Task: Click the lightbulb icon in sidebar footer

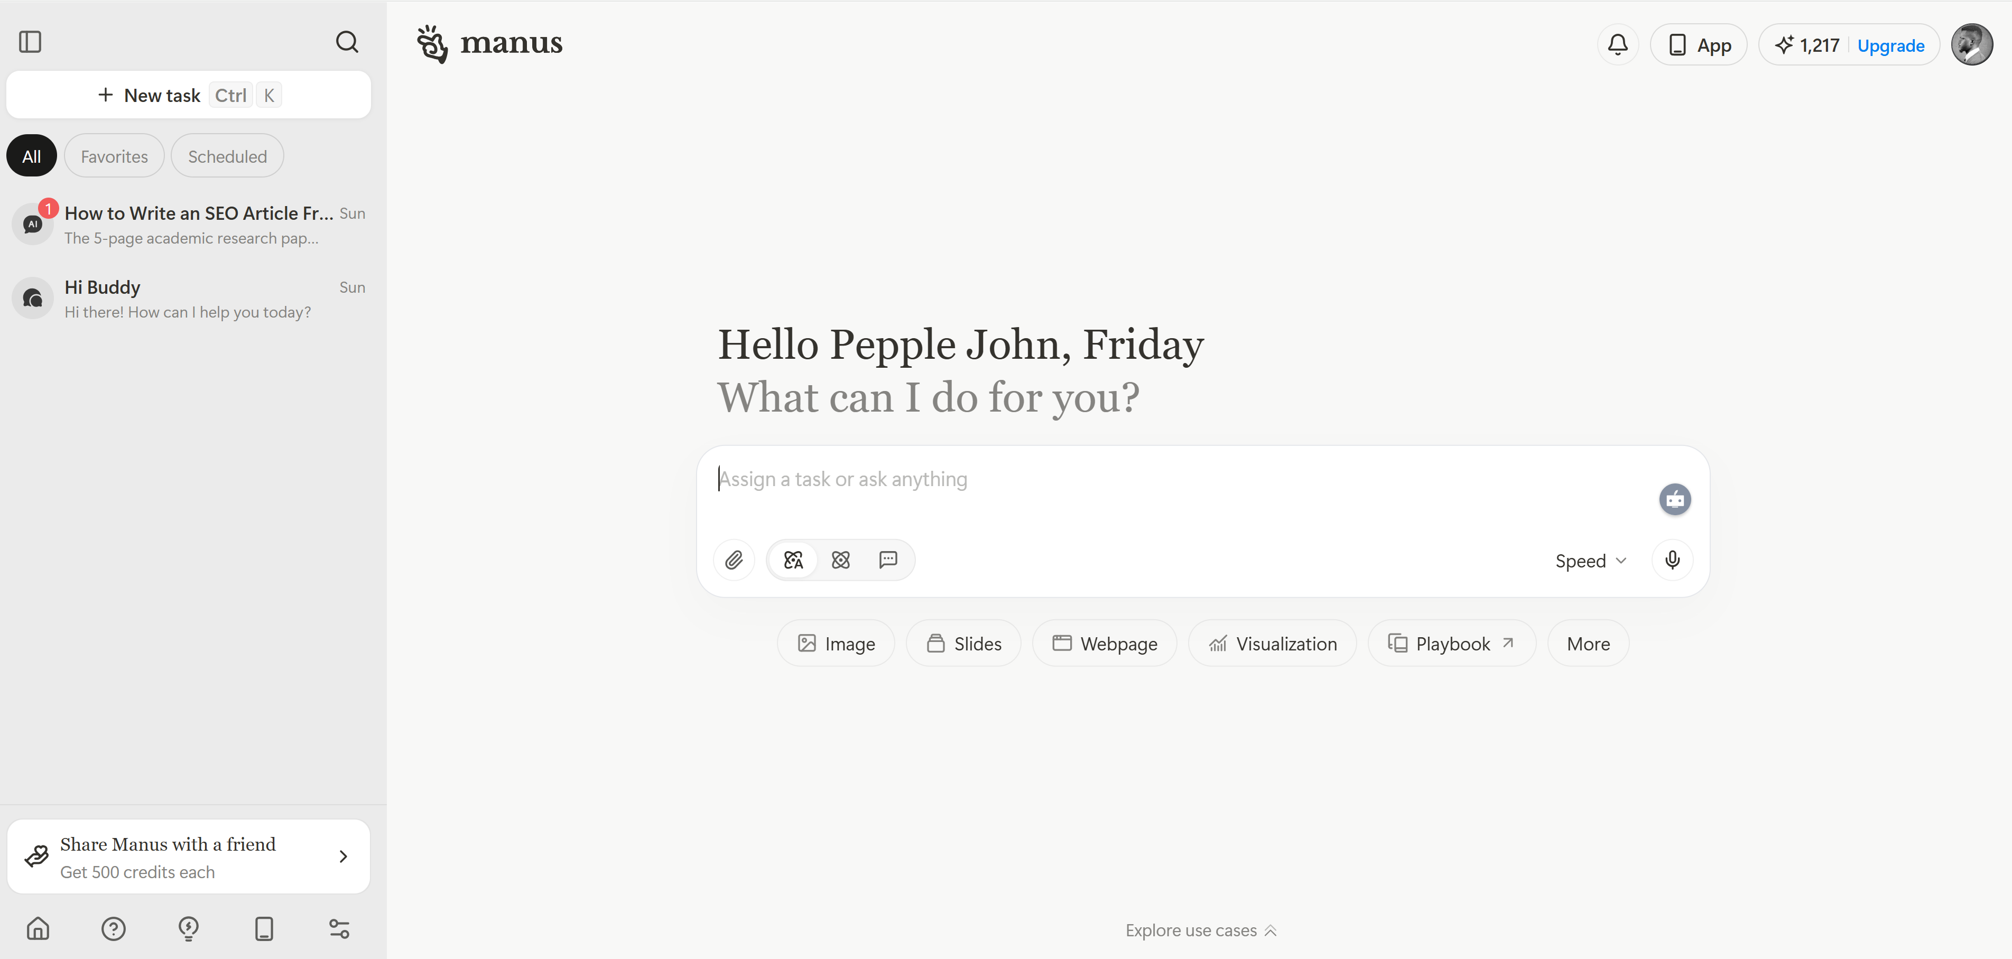Action: 188,928
